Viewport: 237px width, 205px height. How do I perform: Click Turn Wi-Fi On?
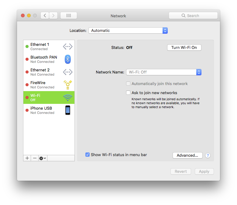[x=184, y=48]
